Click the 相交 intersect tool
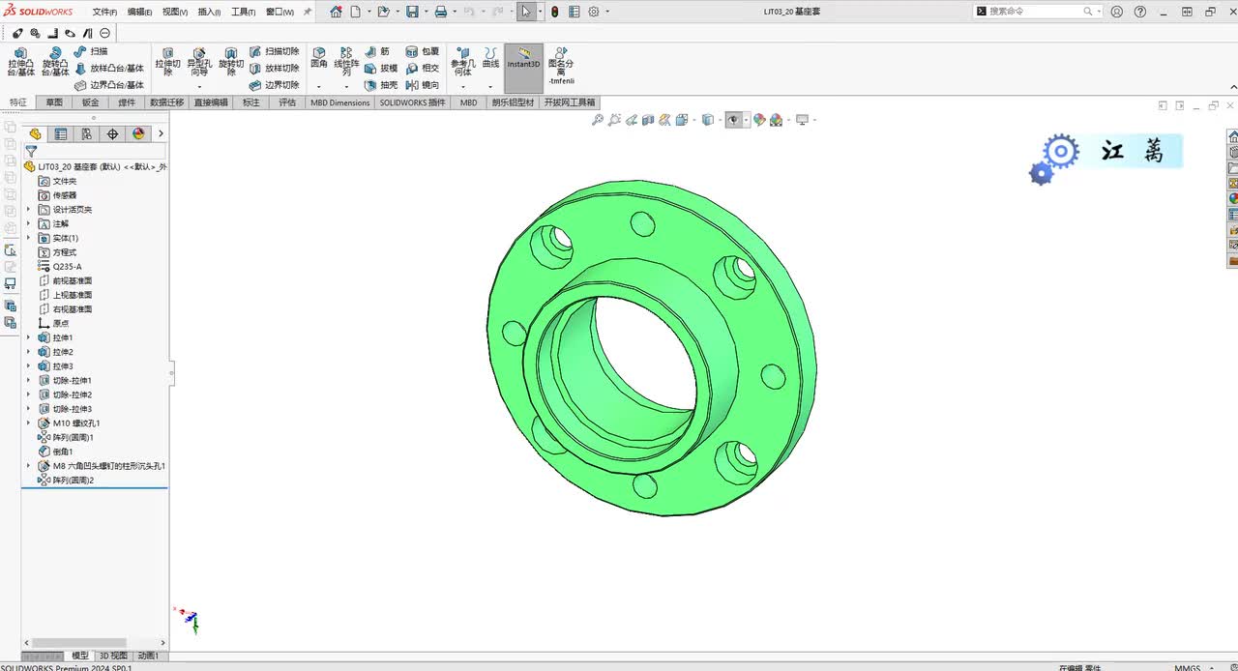Image resolution: width=1238 pixels, height=671 pixels. (423, 69)
